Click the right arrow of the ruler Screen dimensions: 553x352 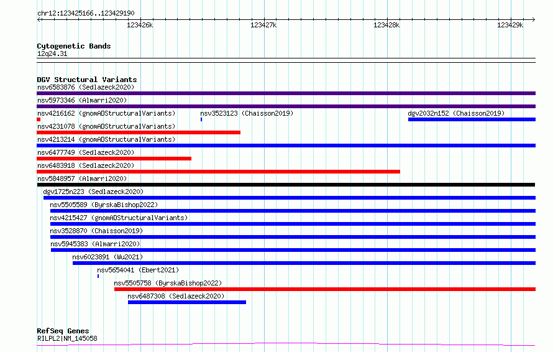pos(533,19)
